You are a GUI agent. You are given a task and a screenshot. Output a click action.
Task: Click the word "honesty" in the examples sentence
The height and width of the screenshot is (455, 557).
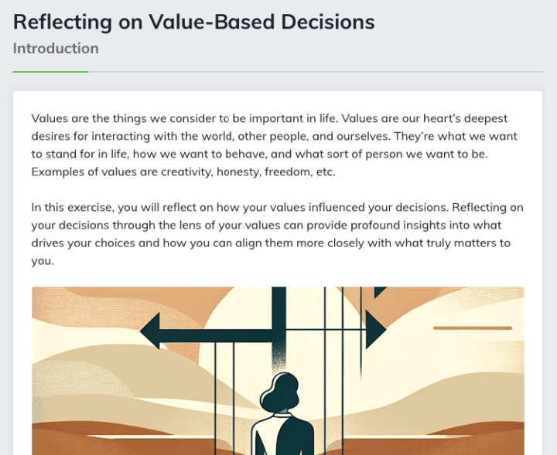coord(238,171)
